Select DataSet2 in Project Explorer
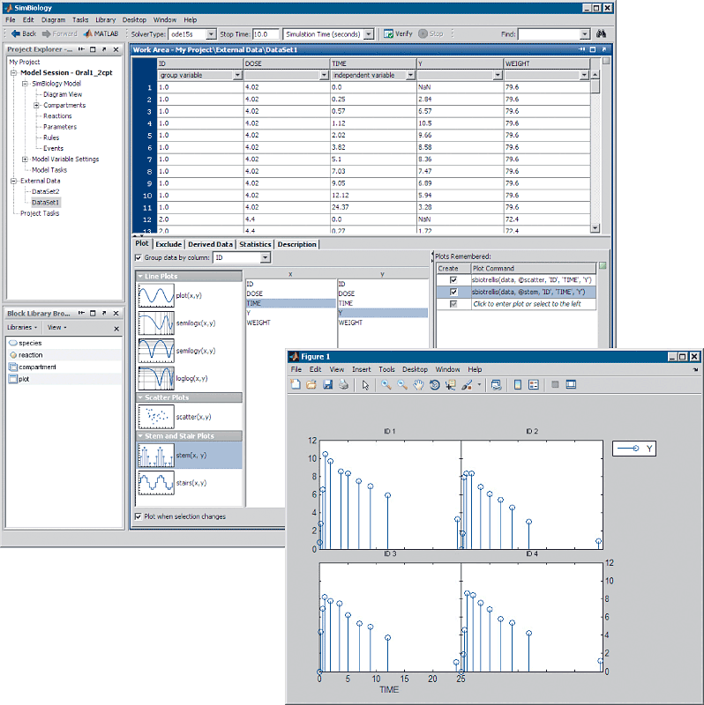Viewport: 704px width, 705px height. pyautogui.click(x=46, y=191)
